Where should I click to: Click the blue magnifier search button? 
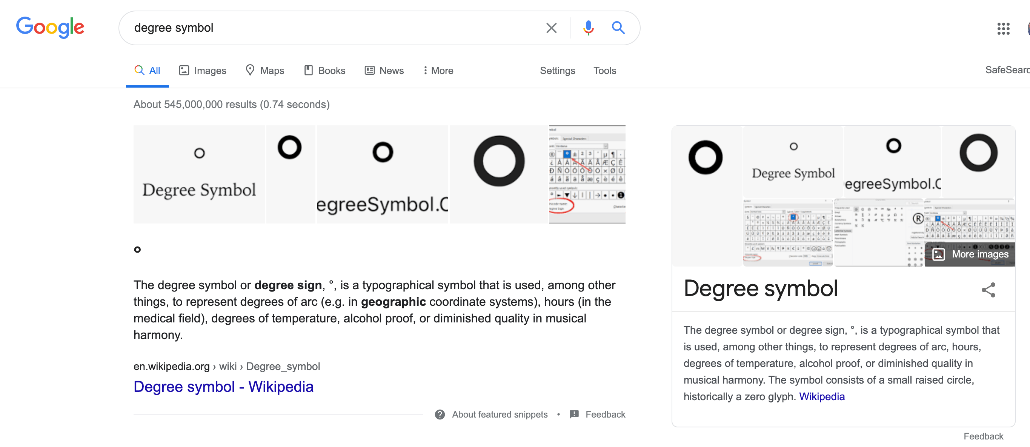[x=618, y=28]
